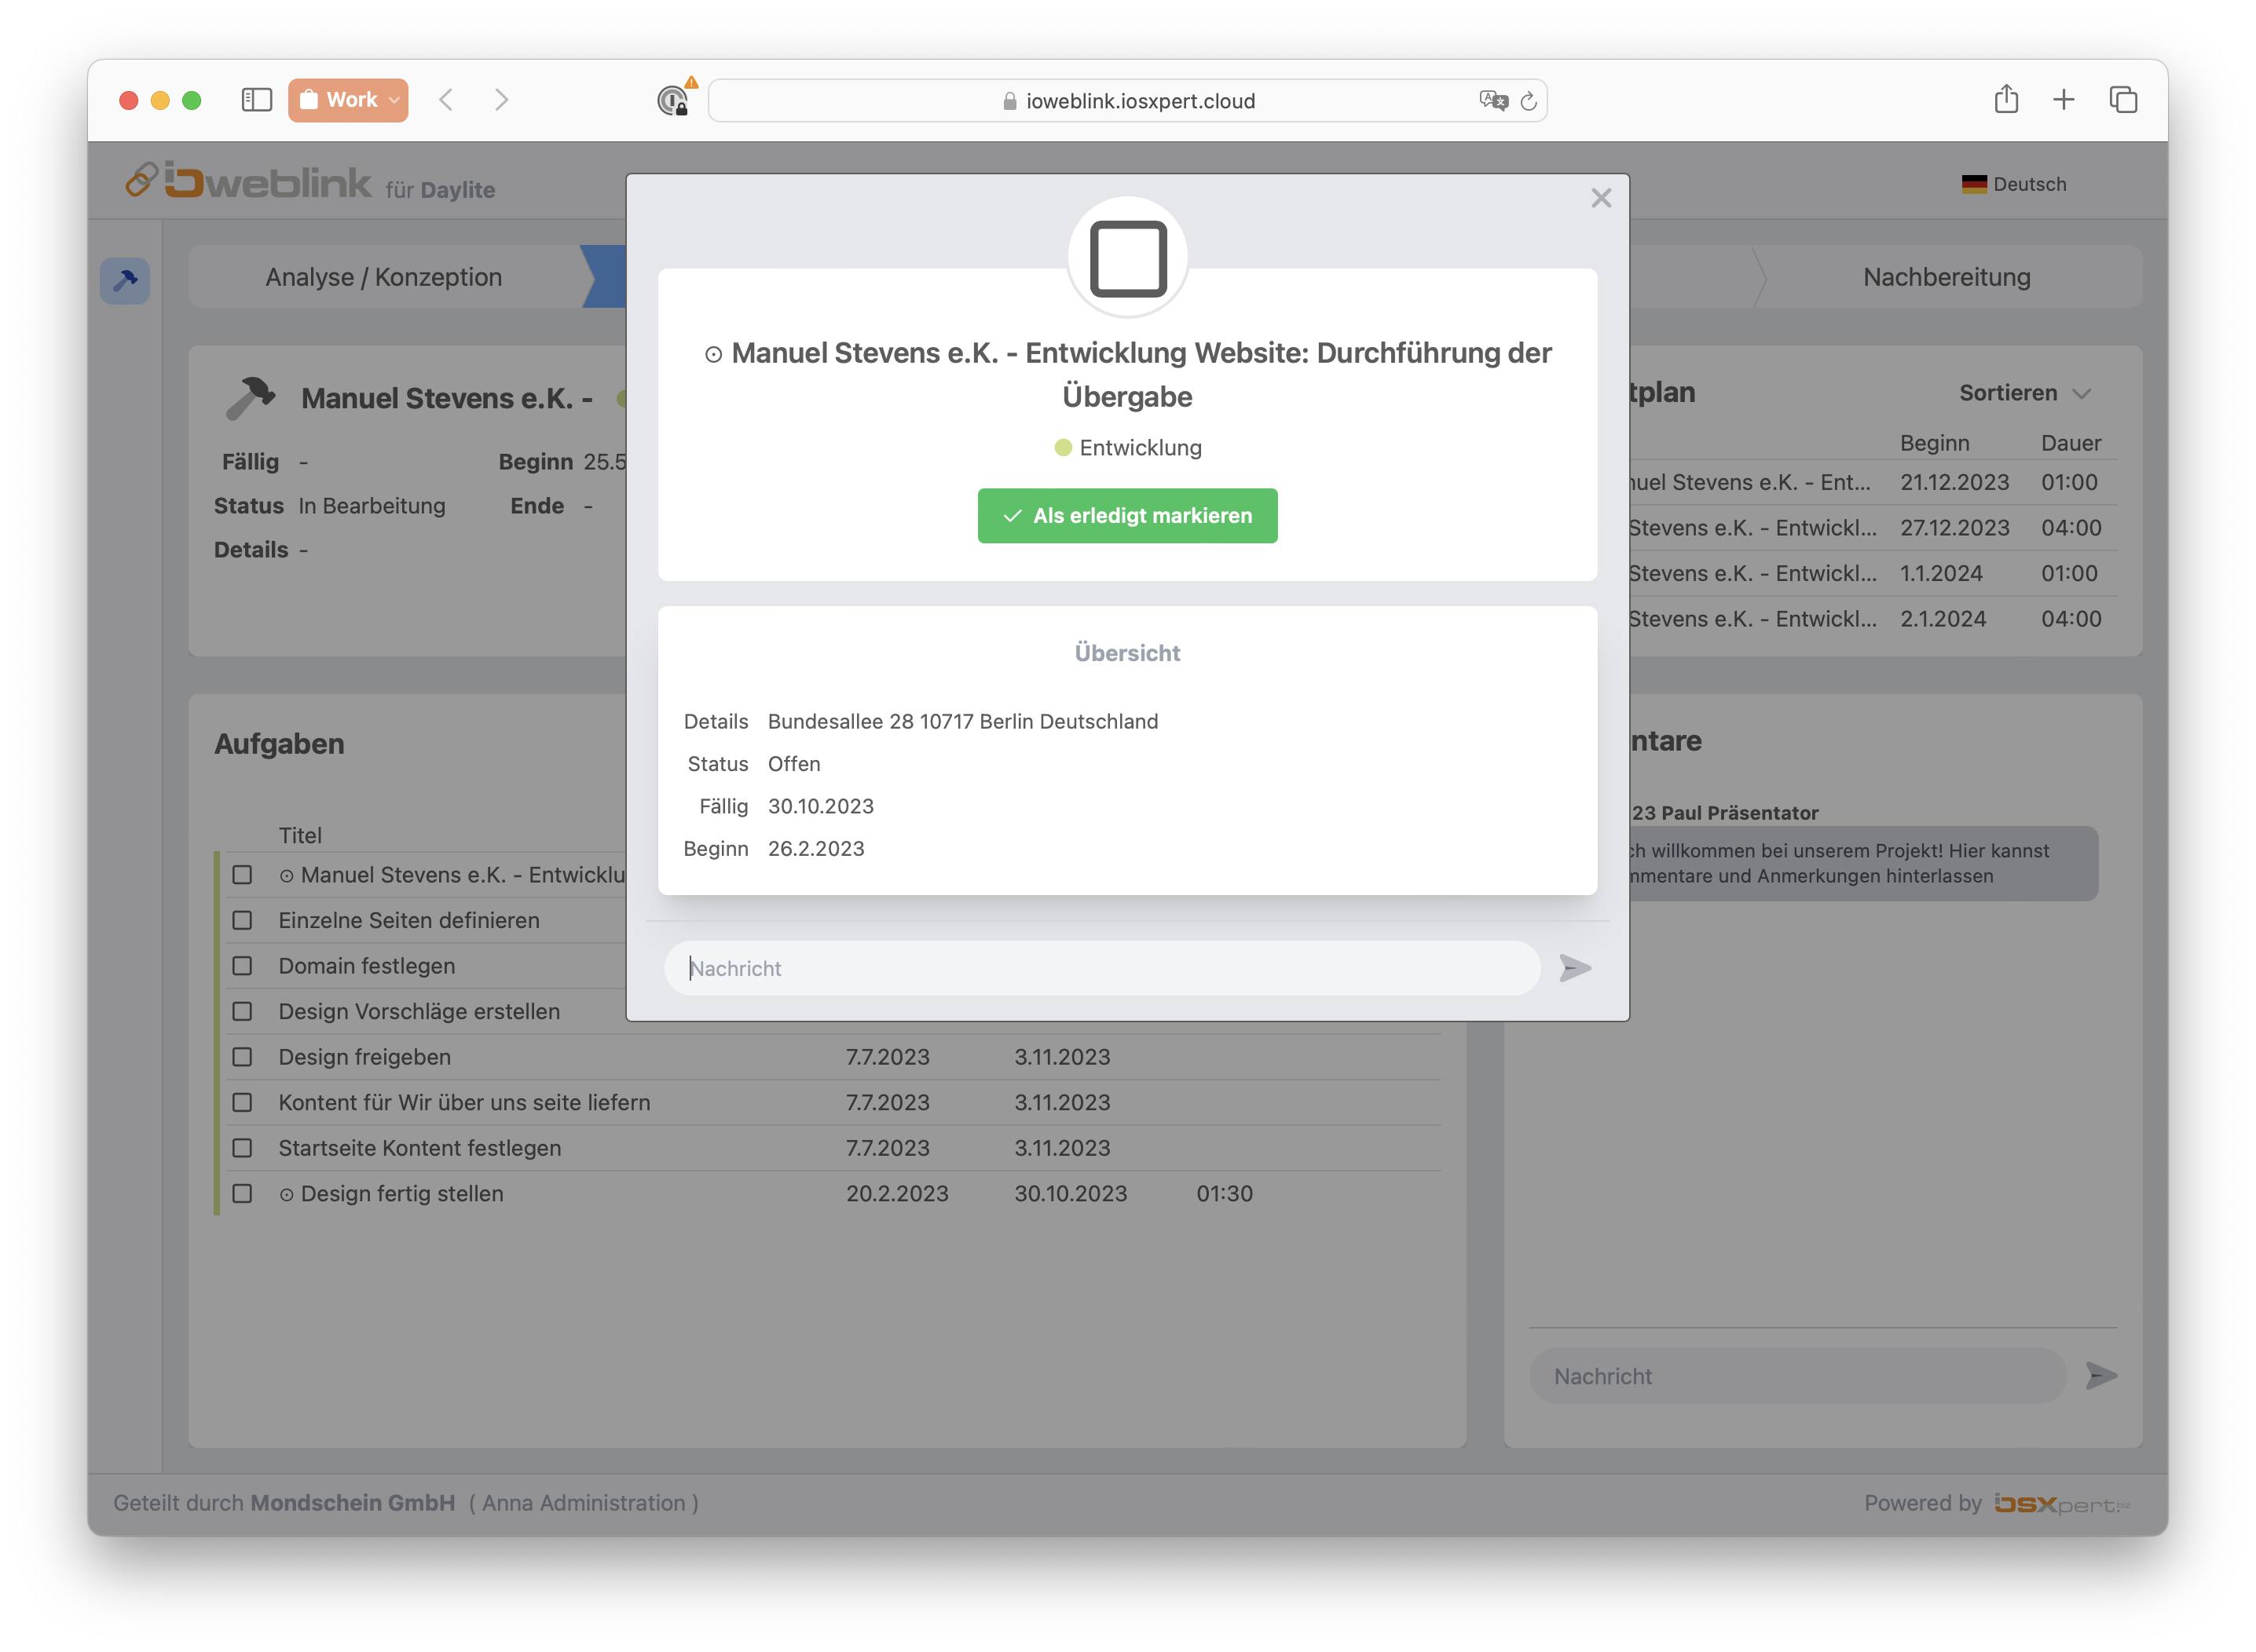Viewport: 2256px width, 1652px height.
Task: Open the Einzelne Seiten definieren task
Action: tap(408, 920)
